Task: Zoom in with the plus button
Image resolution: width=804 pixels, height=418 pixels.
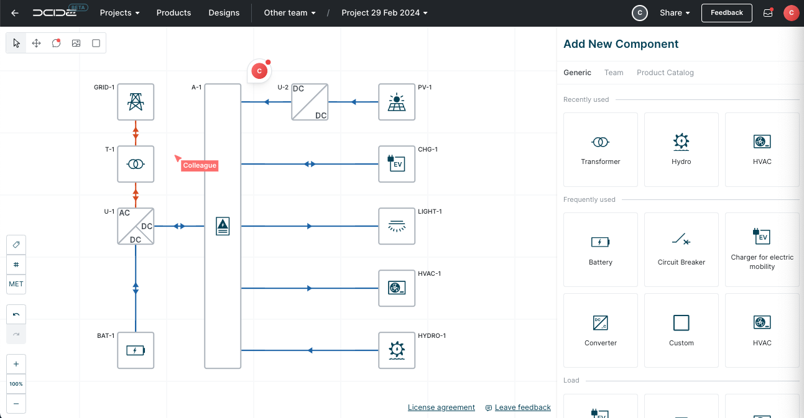Action: tap(16, 364)
